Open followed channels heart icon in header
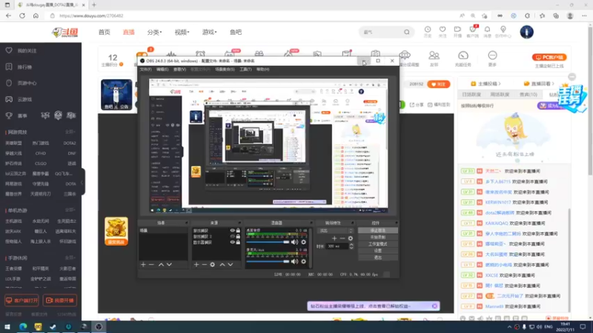The width and height of the screenshot is (593, 333). [x=443, y=30]
